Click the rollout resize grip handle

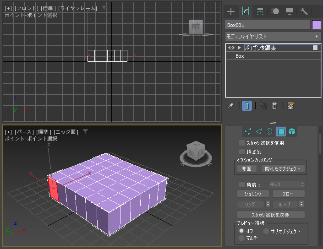[273, 123]
